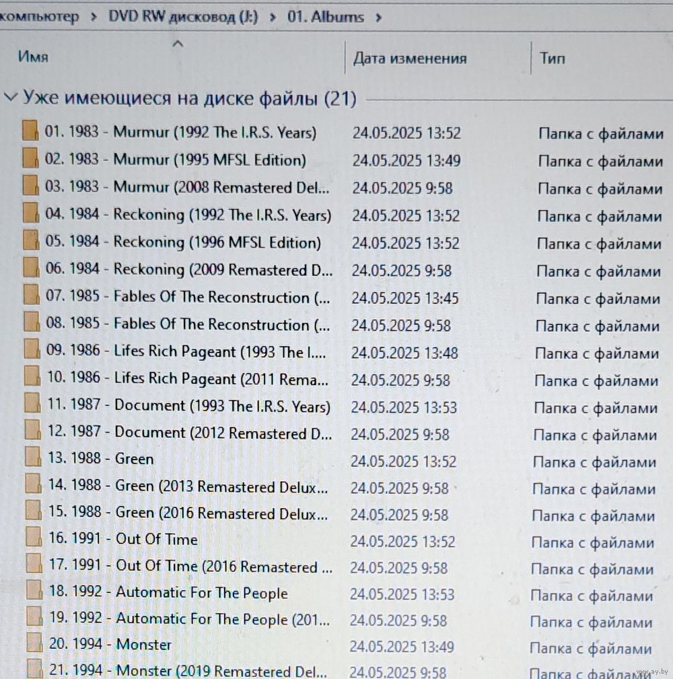Click folder icon of 04. 1984 - Reckoning (1992)
The image size is (673, 679).
pos(31,213)
